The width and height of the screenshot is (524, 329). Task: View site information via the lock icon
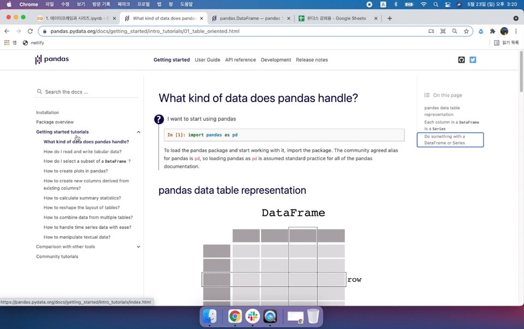tap(45, 31)
